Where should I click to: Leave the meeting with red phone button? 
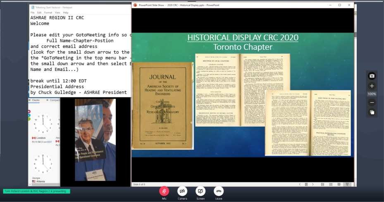click(x=219, y=191)
